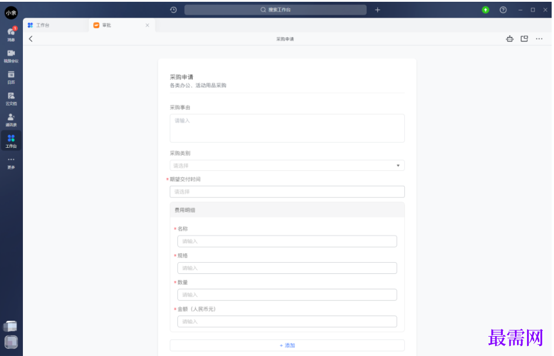Close the 审批 tab

[147, 25]
